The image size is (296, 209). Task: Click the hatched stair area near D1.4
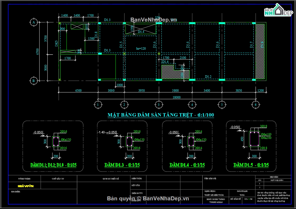175,72
